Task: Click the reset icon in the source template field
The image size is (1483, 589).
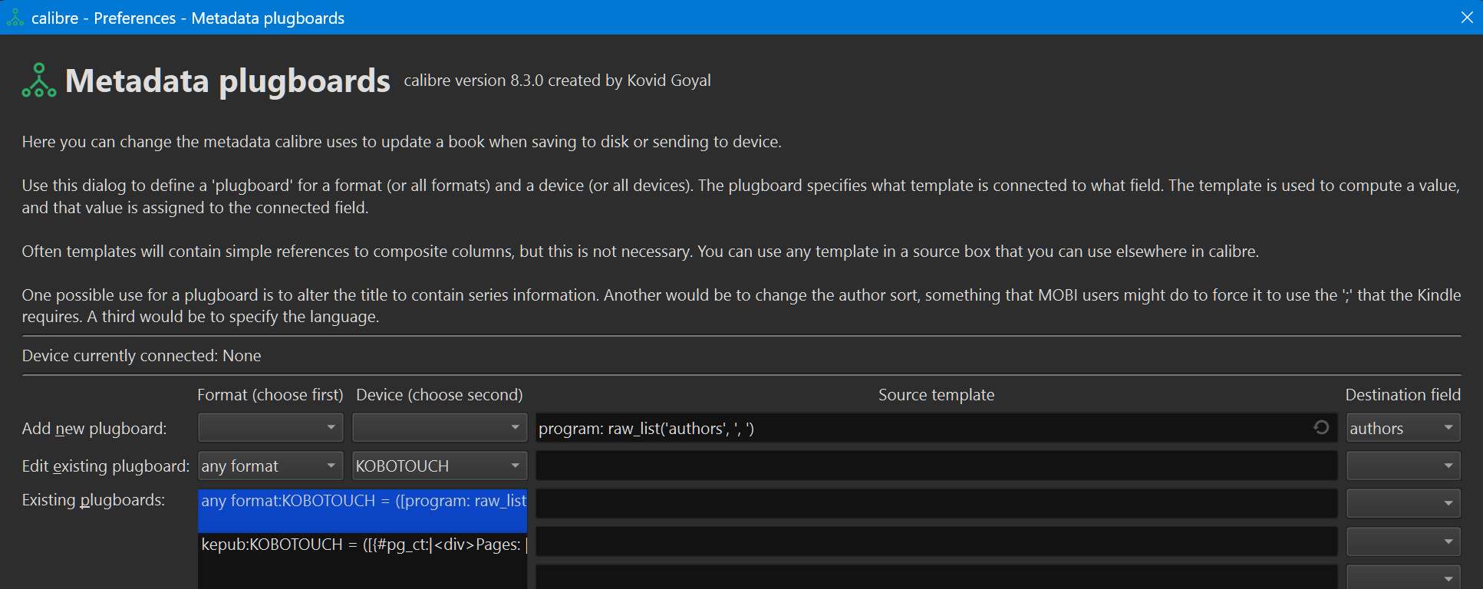Action: pyautogui.click(x=1321, y=427)
